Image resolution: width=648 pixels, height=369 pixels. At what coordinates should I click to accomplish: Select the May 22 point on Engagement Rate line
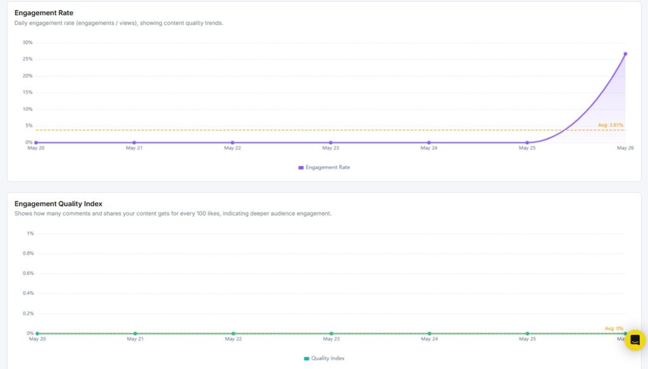click(232, 143)
